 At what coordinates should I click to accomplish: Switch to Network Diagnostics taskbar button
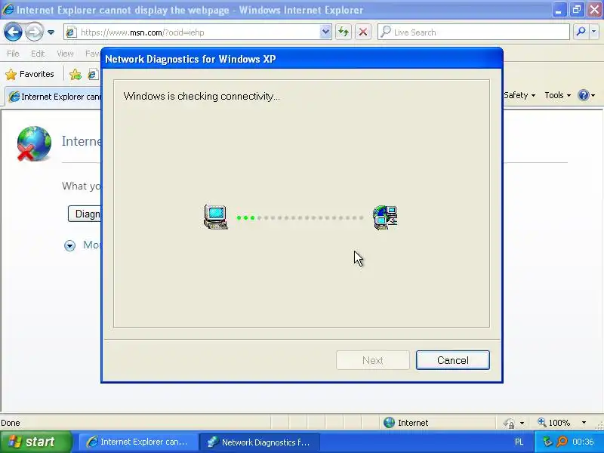tap(260, 442)
